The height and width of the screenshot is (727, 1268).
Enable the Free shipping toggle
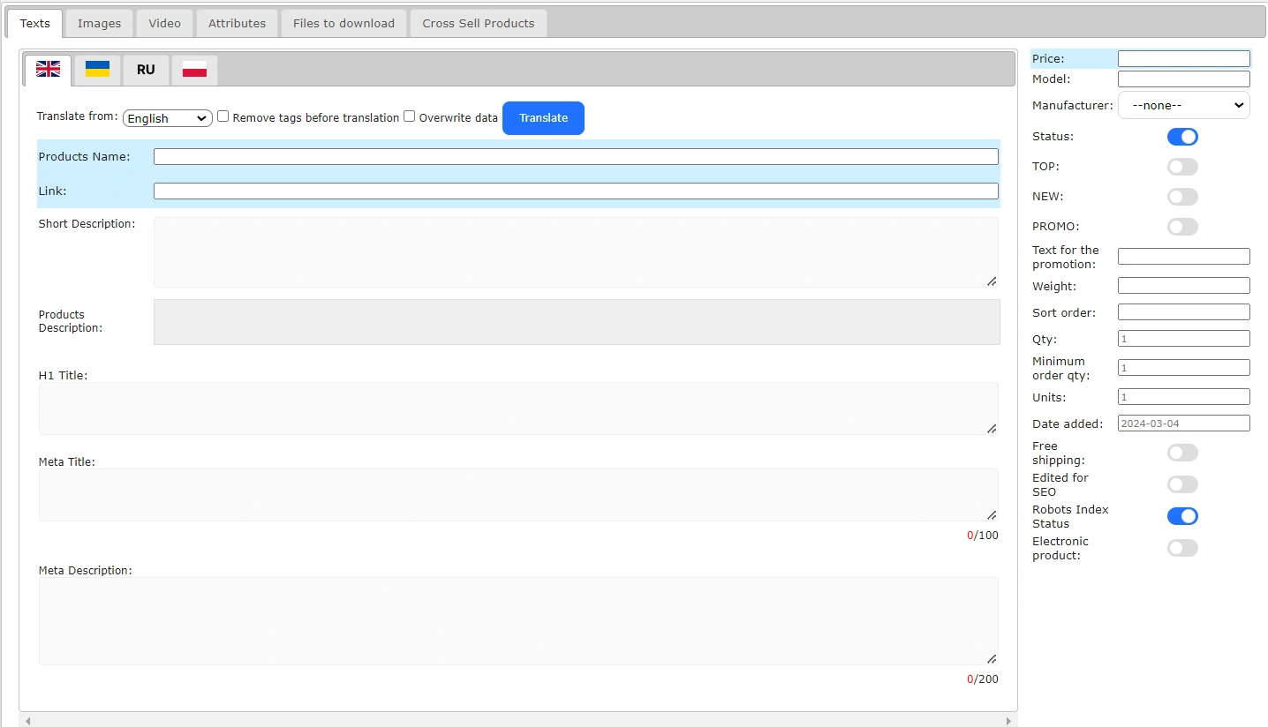click(x=1182, y=453)
